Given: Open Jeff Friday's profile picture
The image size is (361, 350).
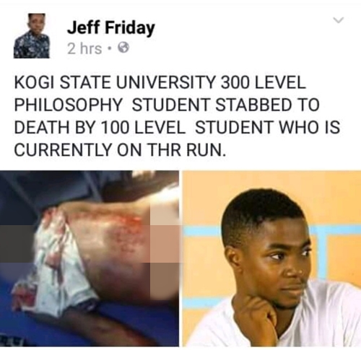Looking at the screenshot, I should (32, 36).
